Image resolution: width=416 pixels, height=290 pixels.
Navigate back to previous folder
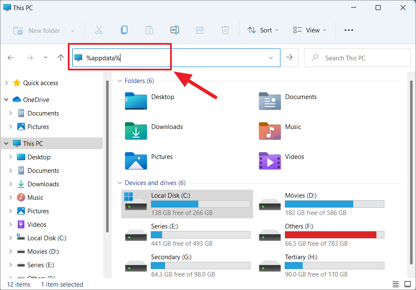pyautogui.click(x=11, y=58)
